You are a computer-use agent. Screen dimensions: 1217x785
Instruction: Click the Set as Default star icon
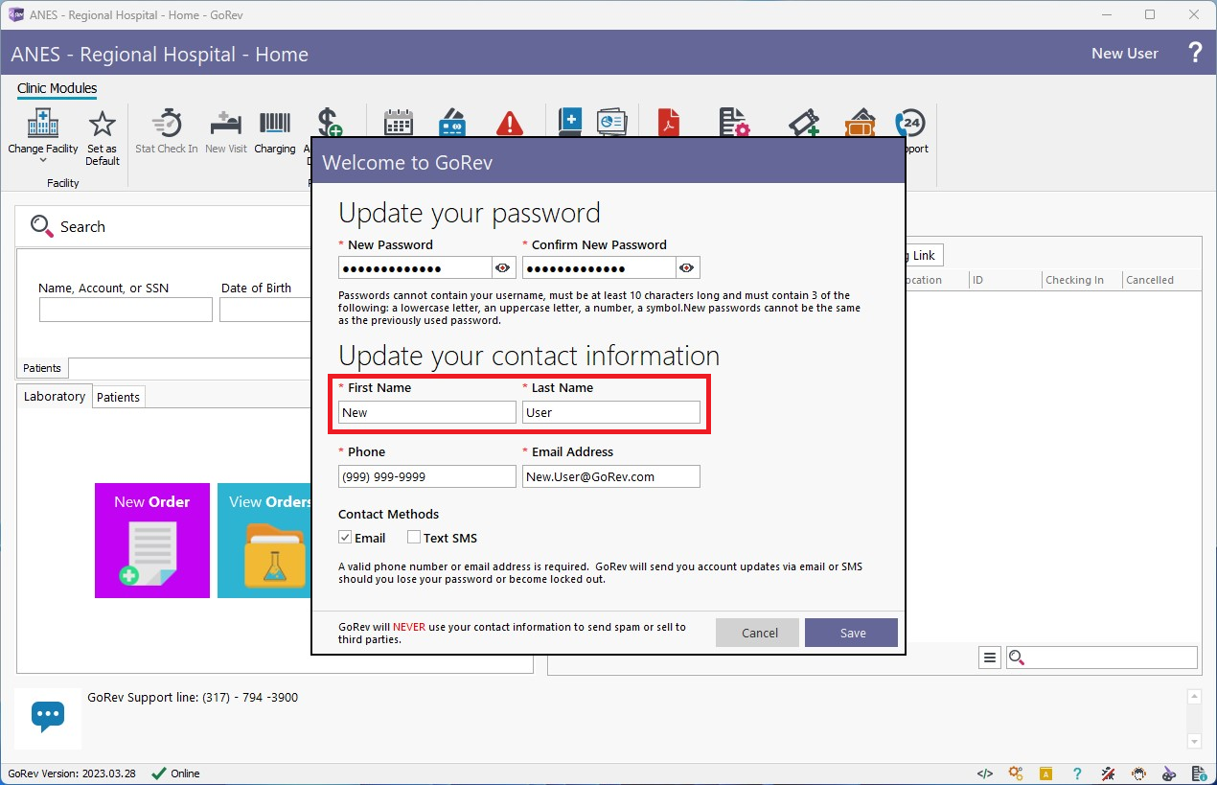pos(102,124)
